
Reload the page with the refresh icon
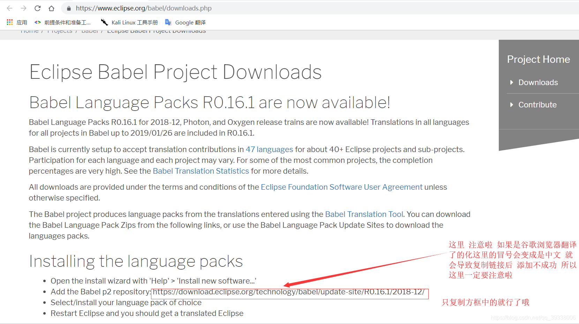(38, 8)
